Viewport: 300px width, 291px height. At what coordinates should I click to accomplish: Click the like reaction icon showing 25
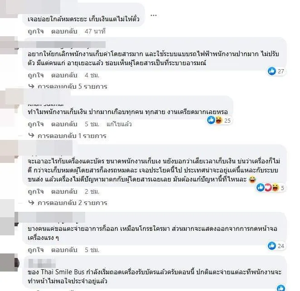pyautogui.click(x=211, y=120)
